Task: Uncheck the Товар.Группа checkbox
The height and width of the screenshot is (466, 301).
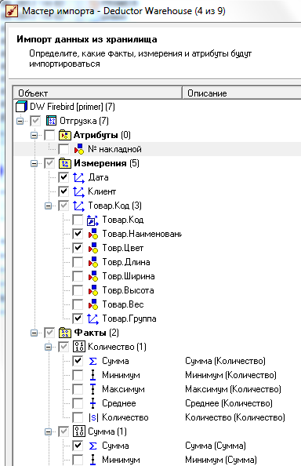Action: click(x=78, y=319)
